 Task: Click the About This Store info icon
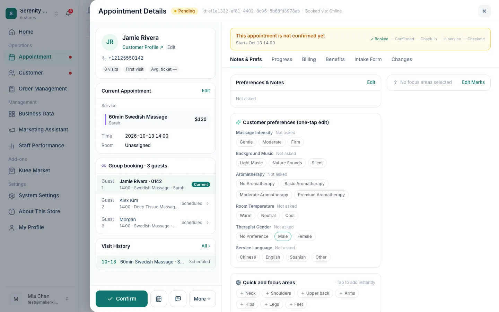coord(12,211)
